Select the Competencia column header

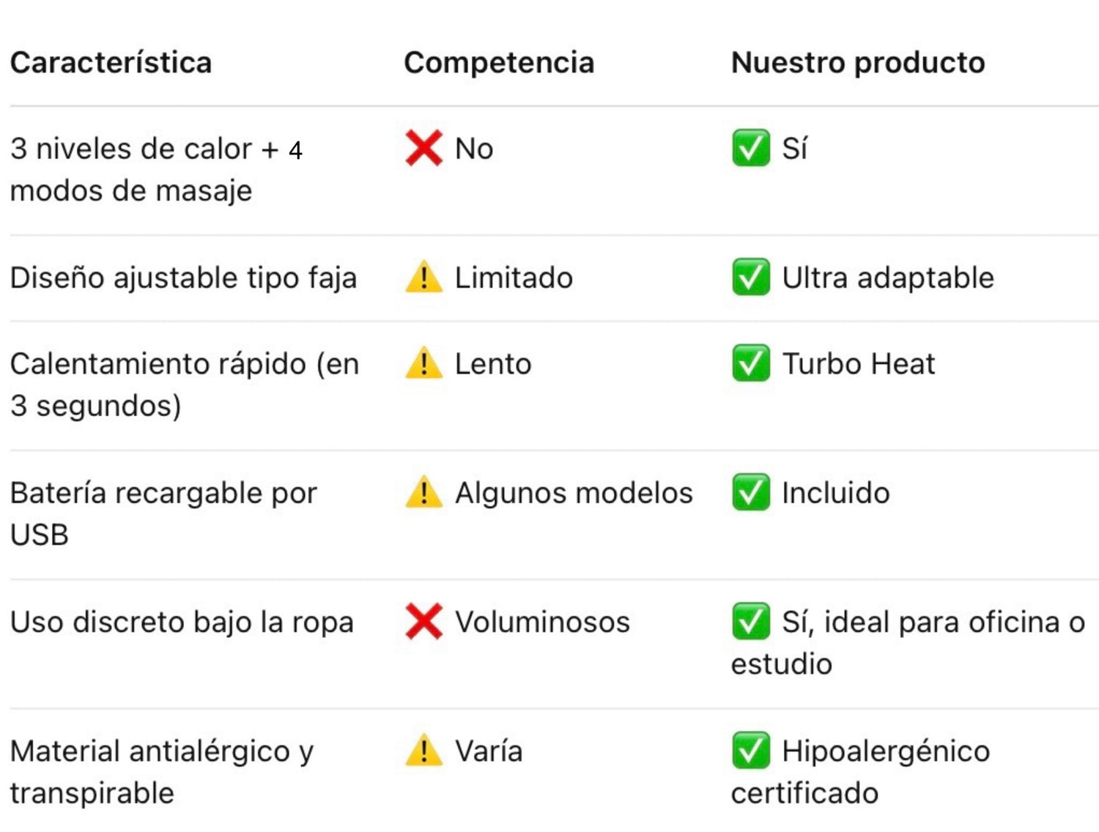coord(499,63)
